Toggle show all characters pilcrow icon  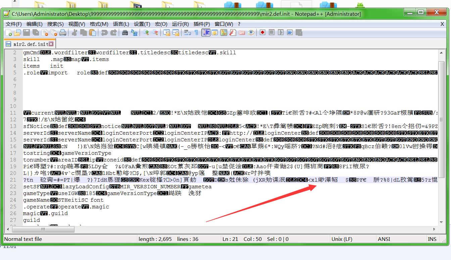pos(196,32)
